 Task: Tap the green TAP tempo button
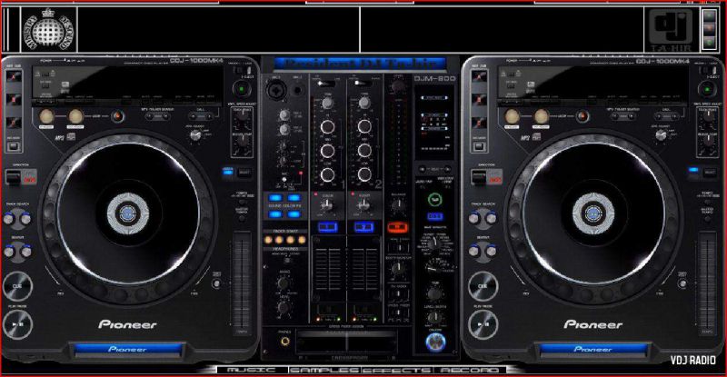[434, 200]
